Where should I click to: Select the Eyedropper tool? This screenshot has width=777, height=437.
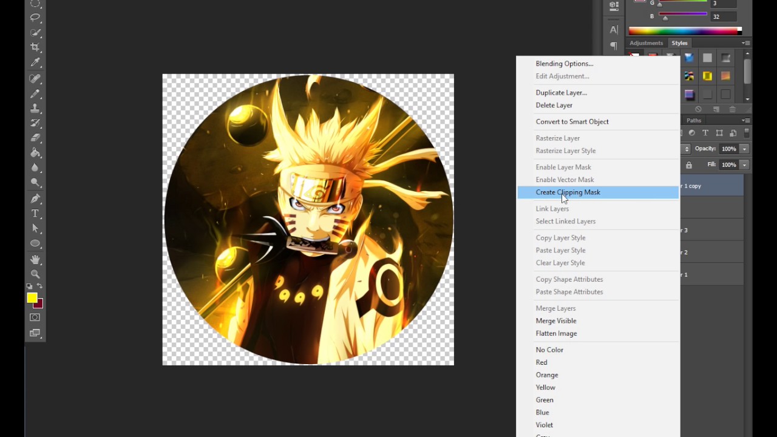click(x=35, y=63)
